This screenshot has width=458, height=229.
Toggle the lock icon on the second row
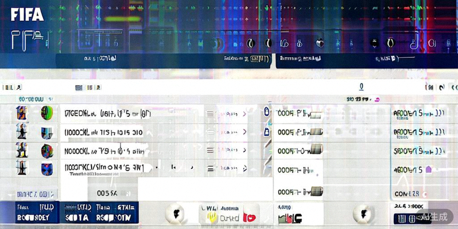click(x=266, y=132)
